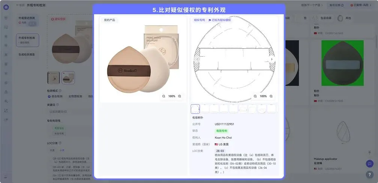
Task: Zoom out on my product image
Action: (164, 96)
